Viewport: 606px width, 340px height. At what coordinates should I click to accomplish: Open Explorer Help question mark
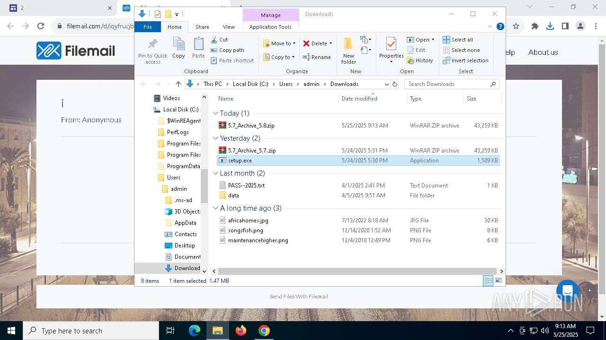click(500, 27)
